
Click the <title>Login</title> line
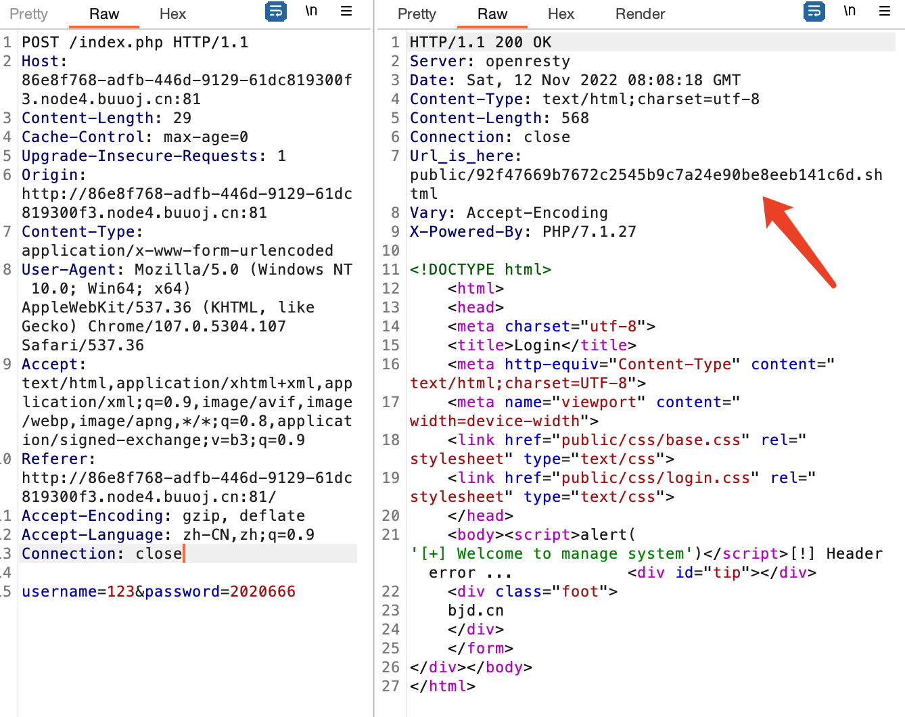pos(542,345)
